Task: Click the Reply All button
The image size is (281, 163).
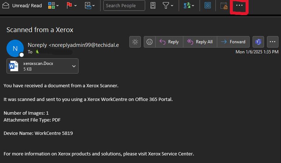Action: [x=200, y=42]
